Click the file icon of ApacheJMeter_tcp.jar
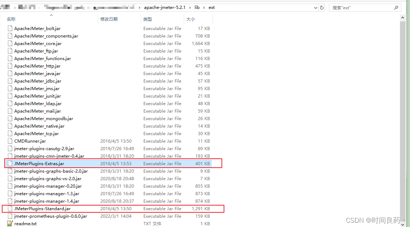Screen dimensions: 410x227 click(x=10, y=134)
